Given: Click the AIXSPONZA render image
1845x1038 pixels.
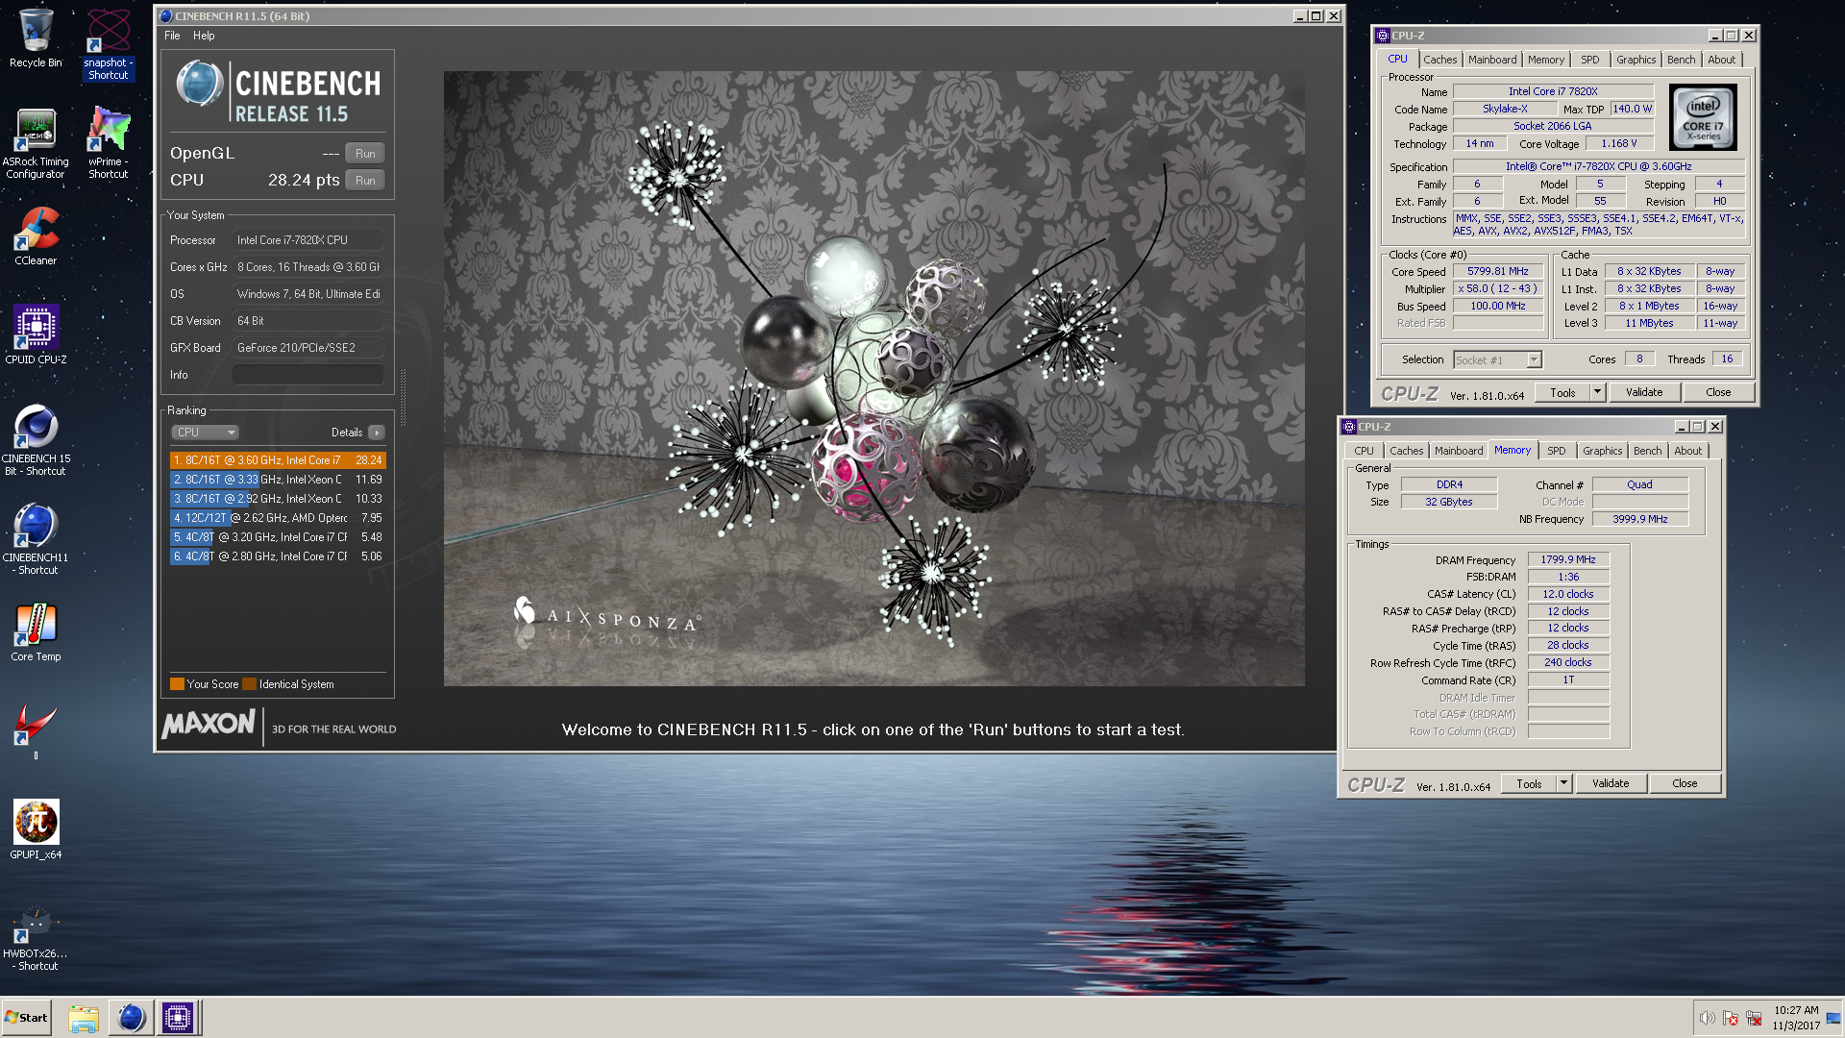Looking at the screenshot, I should point(873,378).
